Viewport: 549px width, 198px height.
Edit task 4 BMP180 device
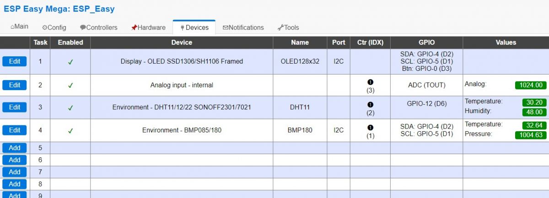tap(15, 130)
